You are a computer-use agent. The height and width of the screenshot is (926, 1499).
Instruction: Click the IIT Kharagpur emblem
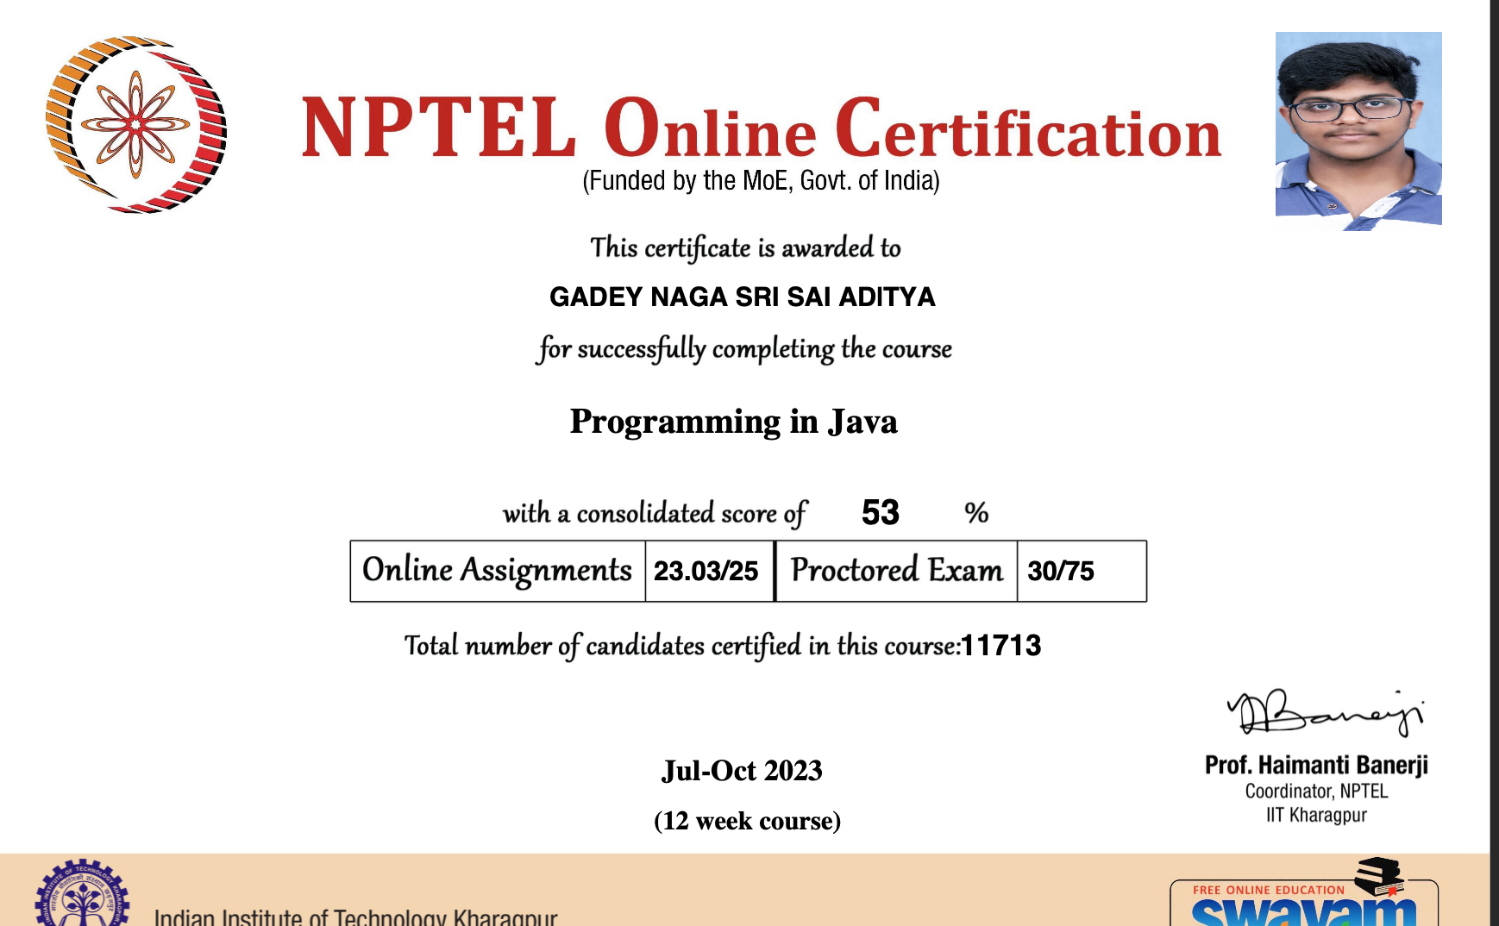(x=81, y=893)
